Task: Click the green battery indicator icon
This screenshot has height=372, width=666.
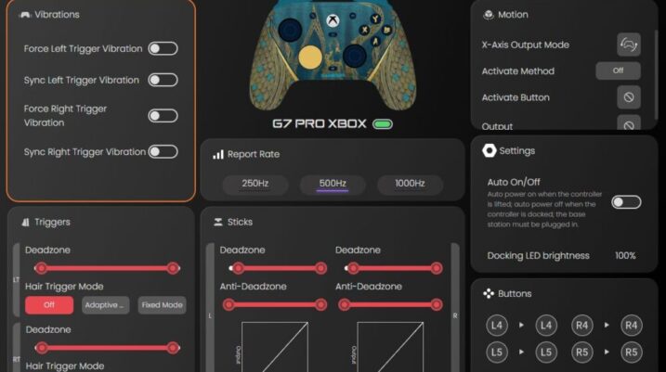Action: pyautogui.click(x=383, y=123)
